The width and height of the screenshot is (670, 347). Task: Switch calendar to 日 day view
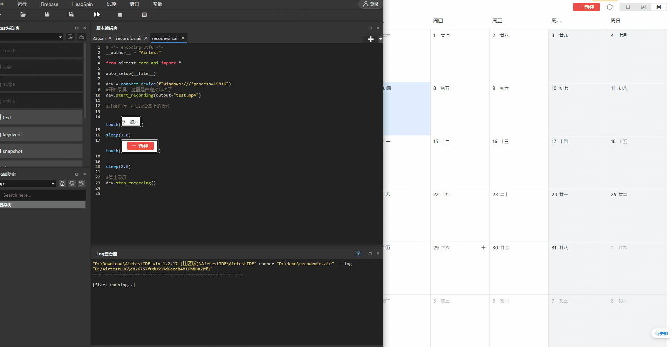click(x=628, y=7)
